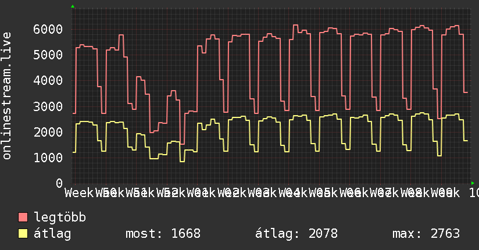Click the green arrow at top of y-axis
This screenshot has height=250, width=479.
tap(73, 6)
